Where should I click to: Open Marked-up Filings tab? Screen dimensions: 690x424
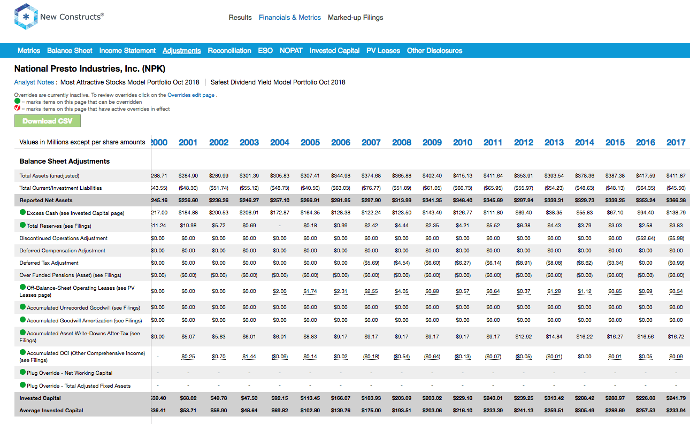click(x=356, y=18)
